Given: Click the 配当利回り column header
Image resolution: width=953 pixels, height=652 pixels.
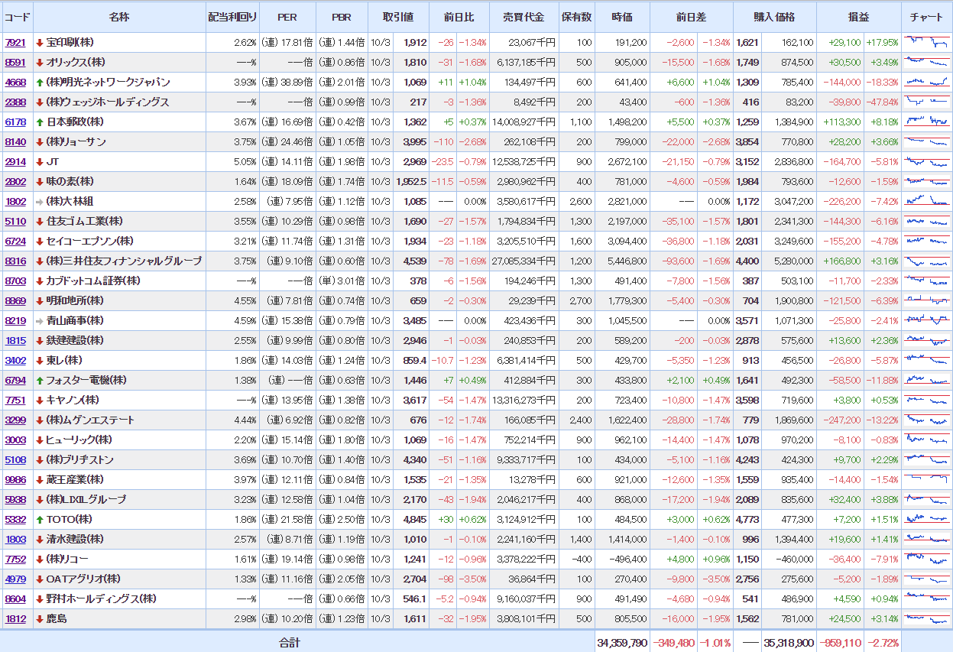Looking at the screenshot, I should click(232, 17).
